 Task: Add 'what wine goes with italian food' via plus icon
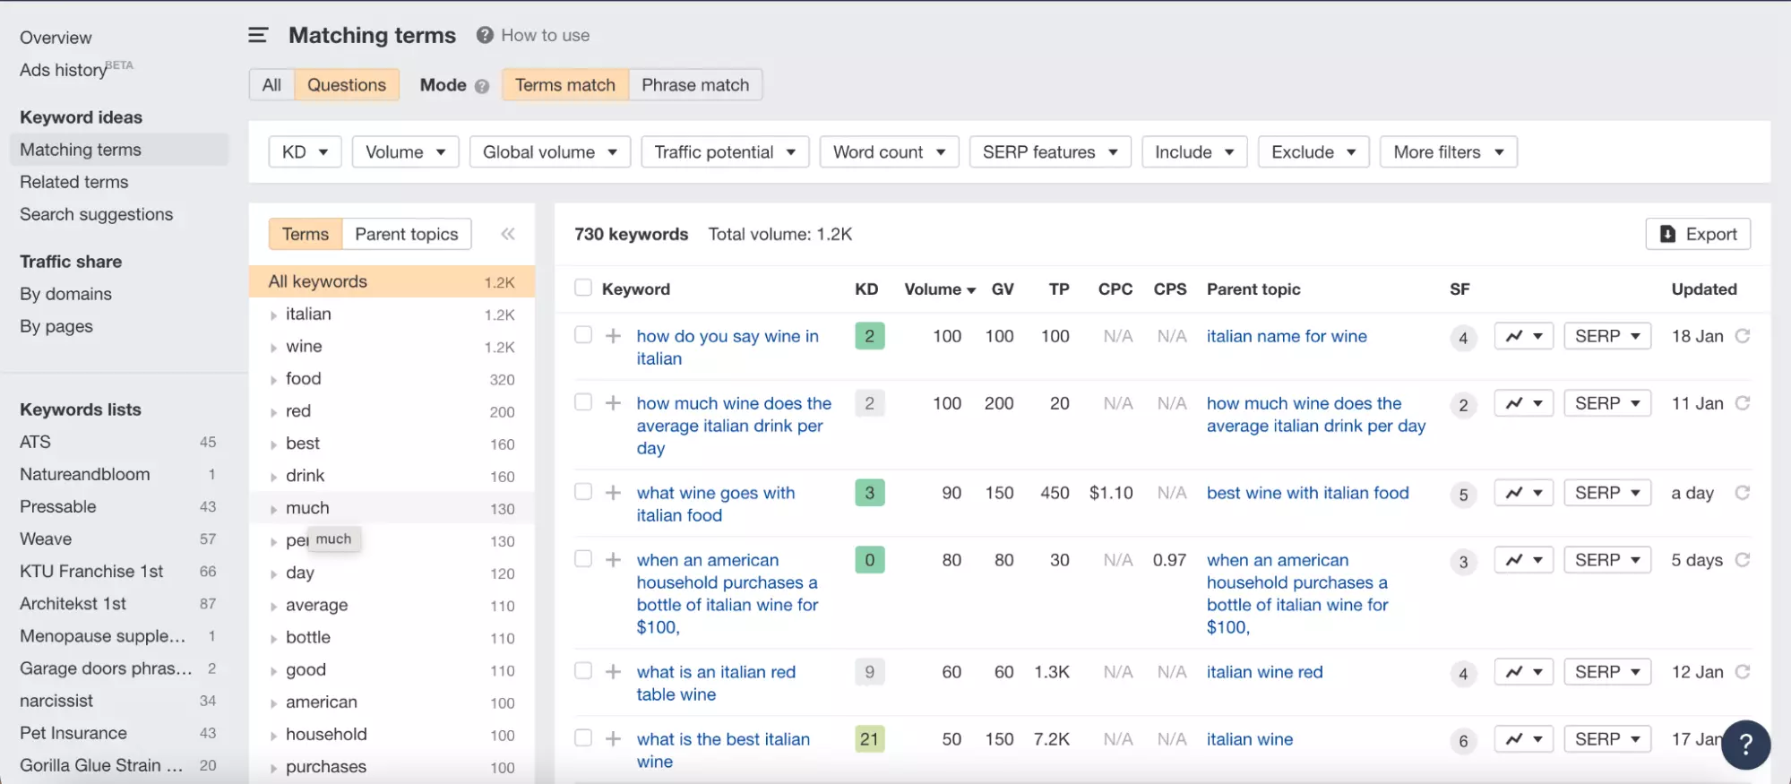(x=613, y=493)
